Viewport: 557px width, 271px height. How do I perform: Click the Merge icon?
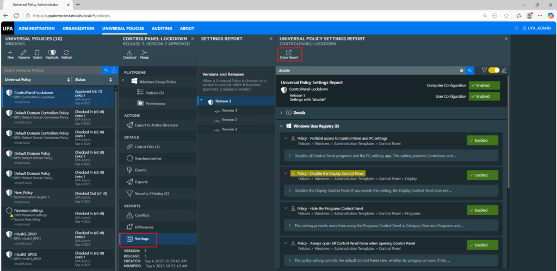pyautogui.click(x=144, y=52)
